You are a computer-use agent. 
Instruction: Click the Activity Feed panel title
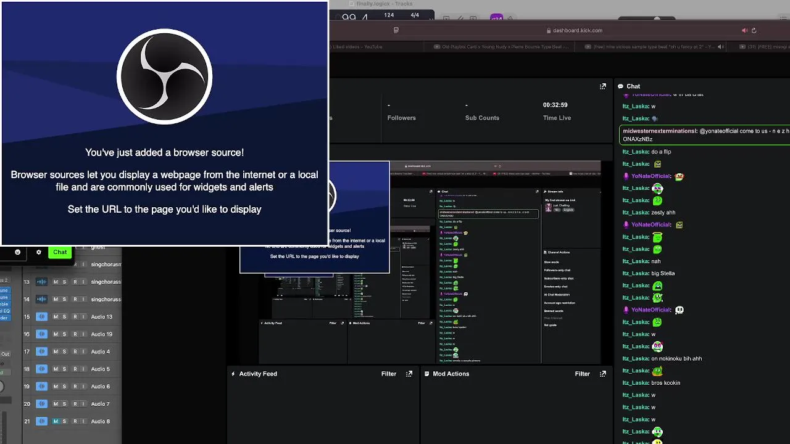click(x=258, y=374)
